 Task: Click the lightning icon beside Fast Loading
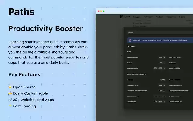click(10, 106)
